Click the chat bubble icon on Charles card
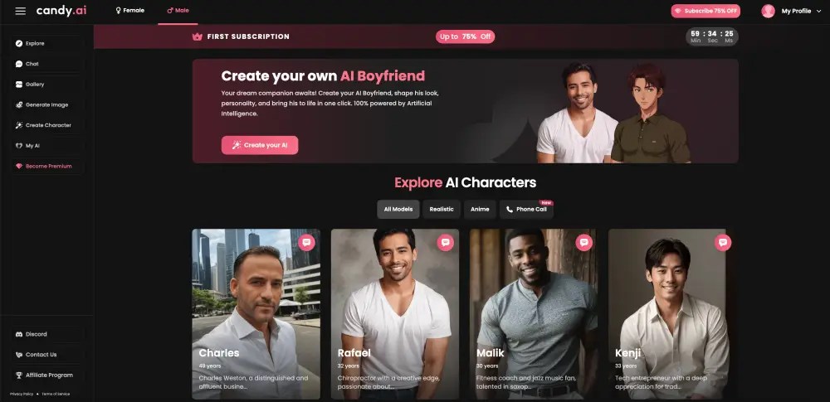The width and height of the screenshot is (830, 402). 306,242
